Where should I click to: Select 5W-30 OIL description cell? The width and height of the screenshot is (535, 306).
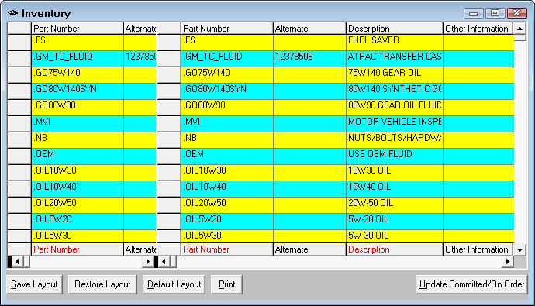click(395, 236)
